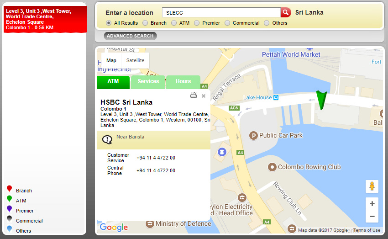Click the black Commercial legend pin
Image resolution: width=388 pixels, height=239 pixels.
(10, 219)
